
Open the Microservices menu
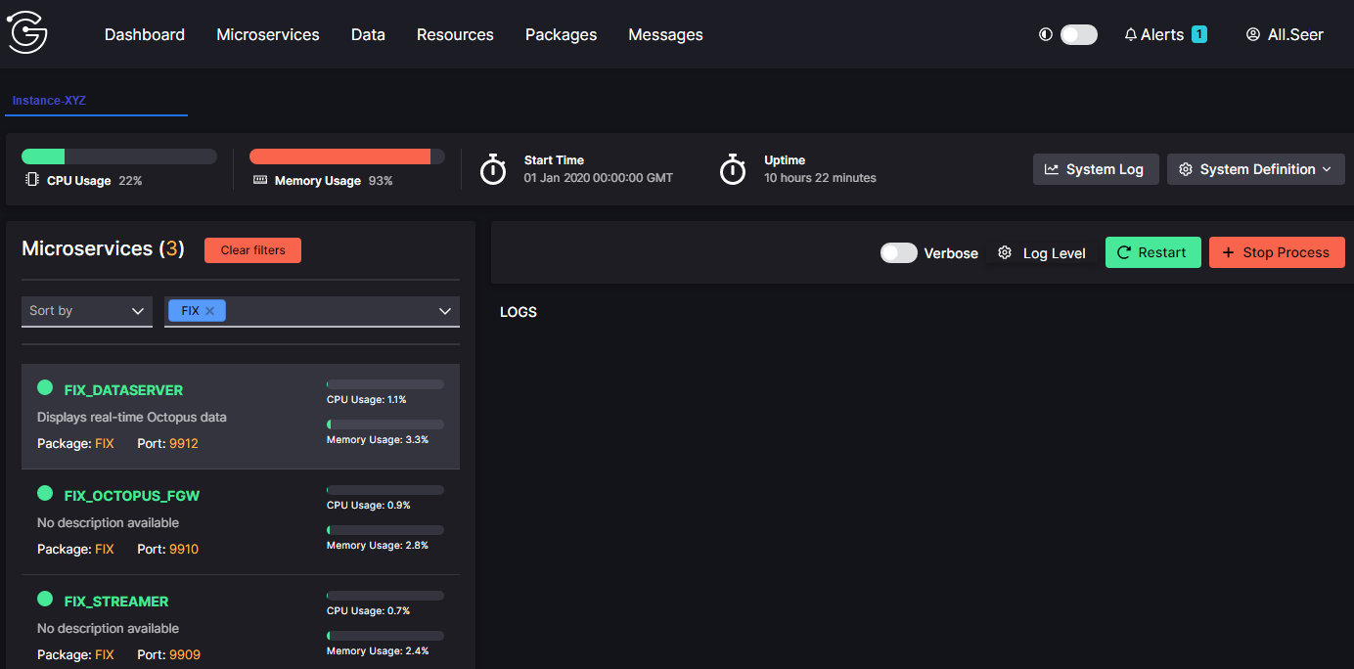[x=268, y=34]
